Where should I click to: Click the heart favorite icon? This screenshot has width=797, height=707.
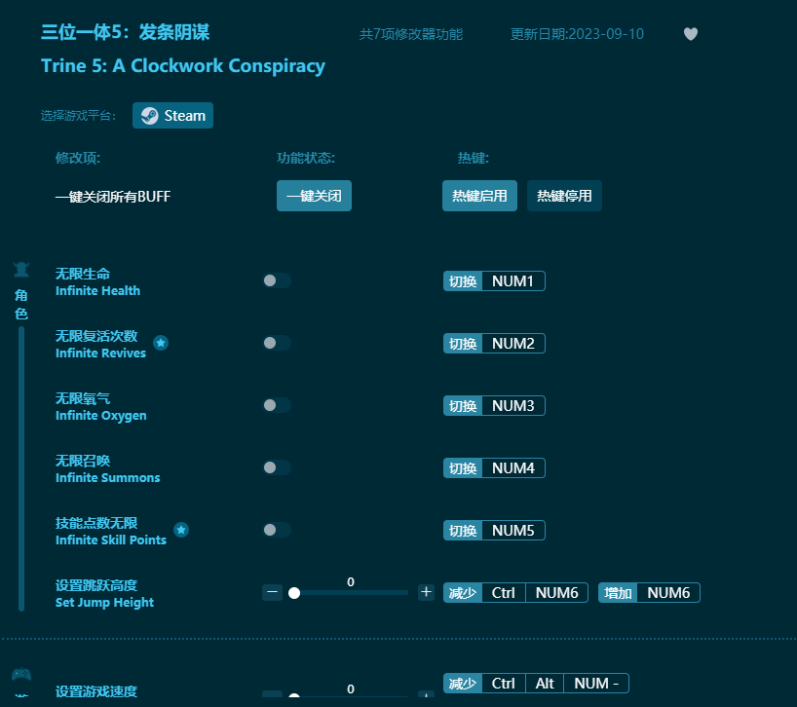[690, 34]
